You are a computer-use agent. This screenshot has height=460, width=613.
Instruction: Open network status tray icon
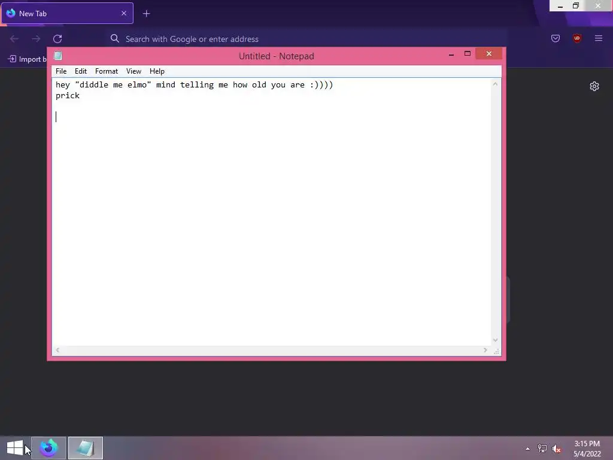click(542, 449)
